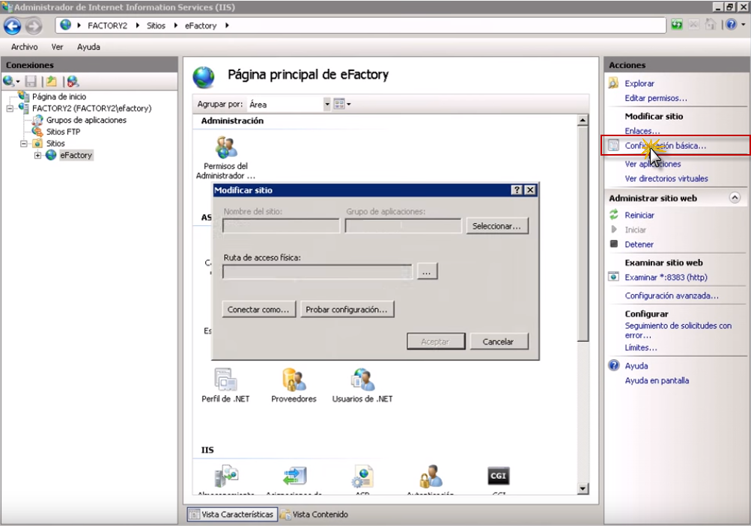Click the green refresh icon in the address bar
Viewport: 751px width, 526px height.
coord(677,25)
